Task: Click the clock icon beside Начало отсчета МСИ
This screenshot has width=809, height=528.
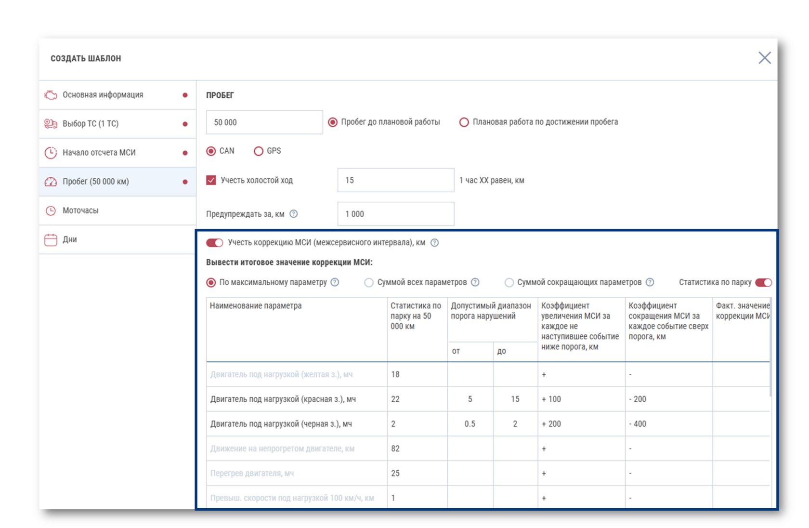Action: tap(51, 153)
